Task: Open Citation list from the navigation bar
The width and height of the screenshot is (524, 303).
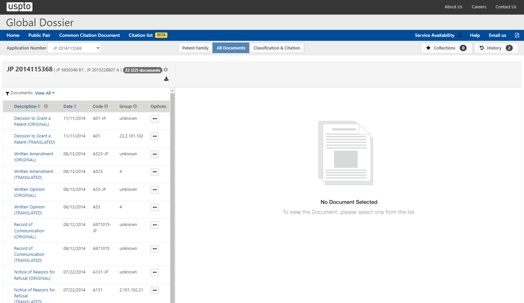Action: pos(141,35)
